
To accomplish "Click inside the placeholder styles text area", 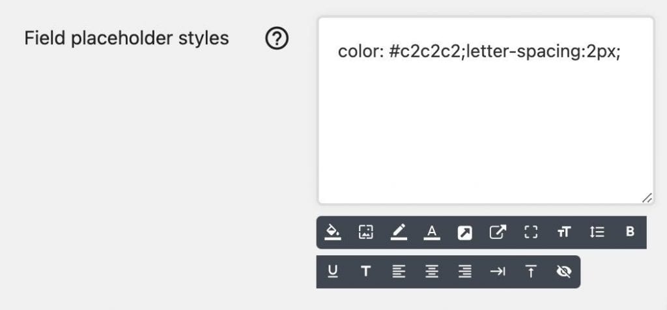I will (x=486, y=111).
